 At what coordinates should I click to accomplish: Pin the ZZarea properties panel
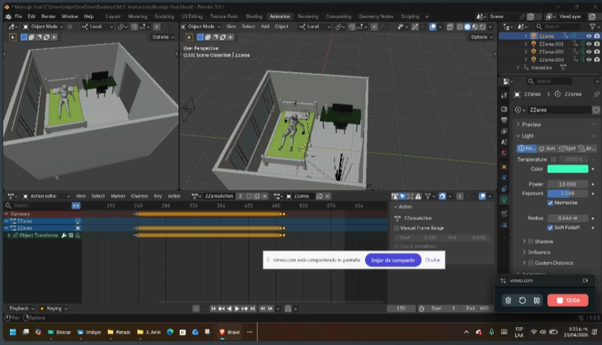coord(596,94)
